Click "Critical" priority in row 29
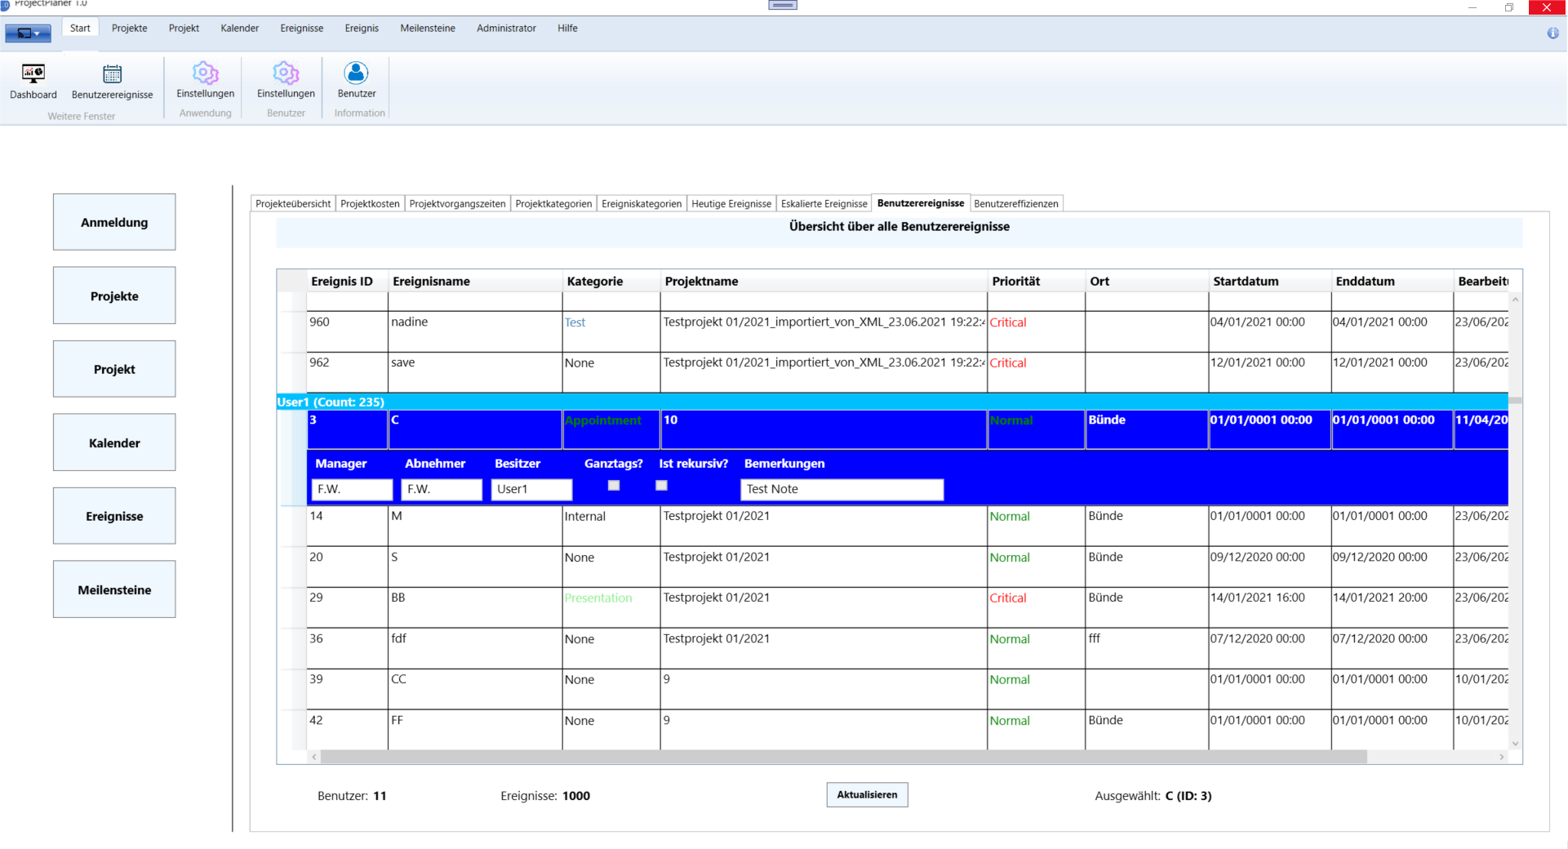 point(1008,598)
